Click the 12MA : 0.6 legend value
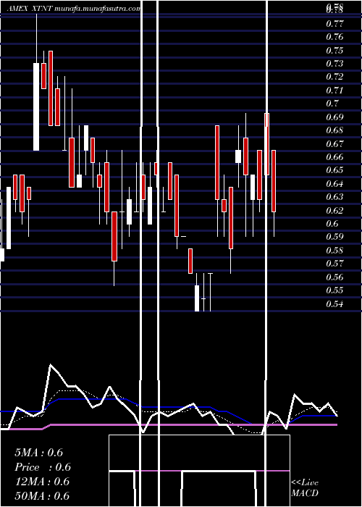362x507 pixels. coord(42,482)
